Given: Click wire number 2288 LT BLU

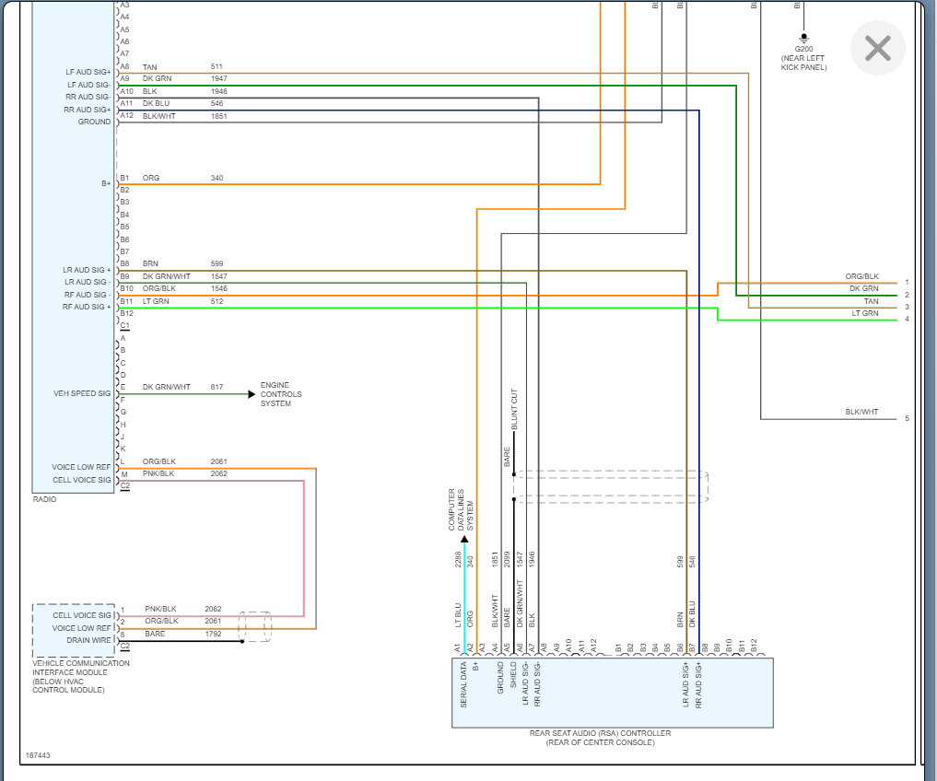Looking at the screenshot, I should 458,560.
